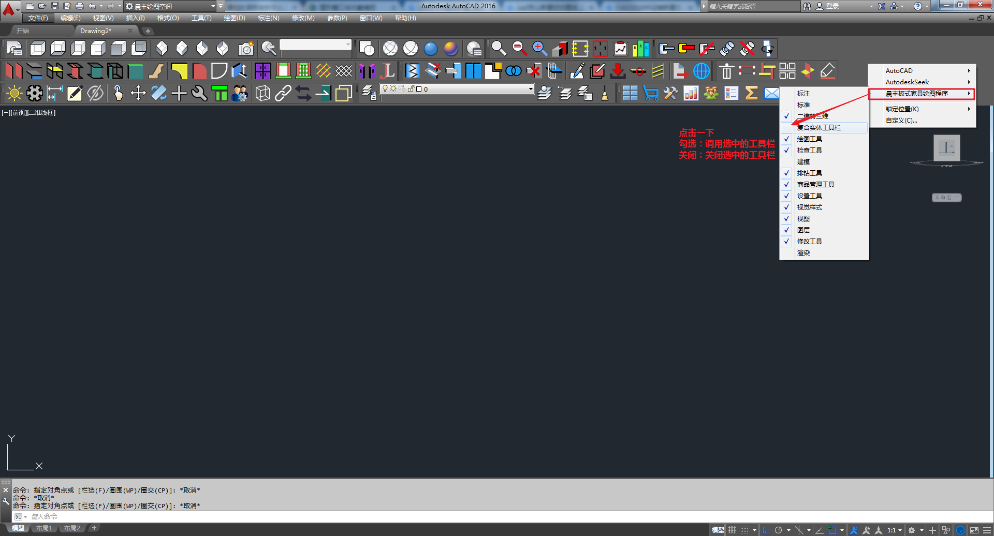Click the camera snapshot icon in toolbar
Screen dimensions: 994x536
pyautogui.click(x=246, y=49)
